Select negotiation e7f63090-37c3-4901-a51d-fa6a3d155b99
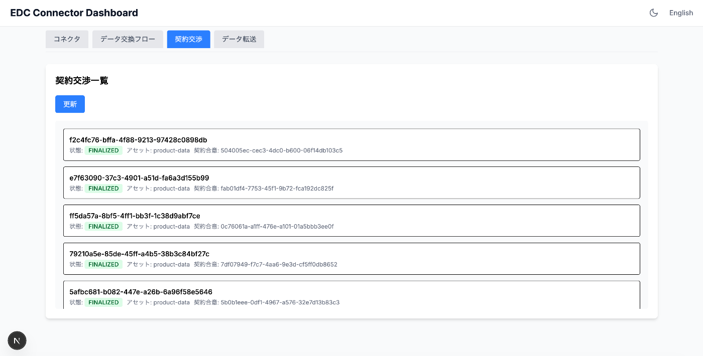 139,178
